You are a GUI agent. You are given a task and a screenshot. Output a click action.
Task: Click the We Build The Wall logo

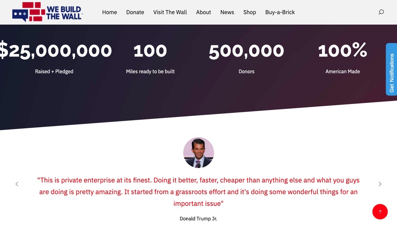(48, 12)
